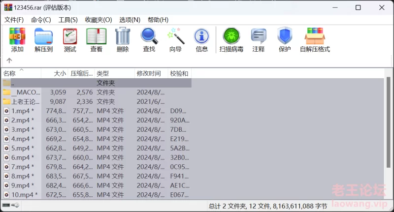Click the View (查看) book icon

(96, 36)
